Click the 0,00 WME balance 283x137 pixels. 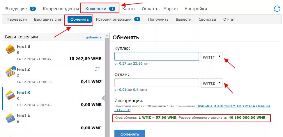pos(91,128)
